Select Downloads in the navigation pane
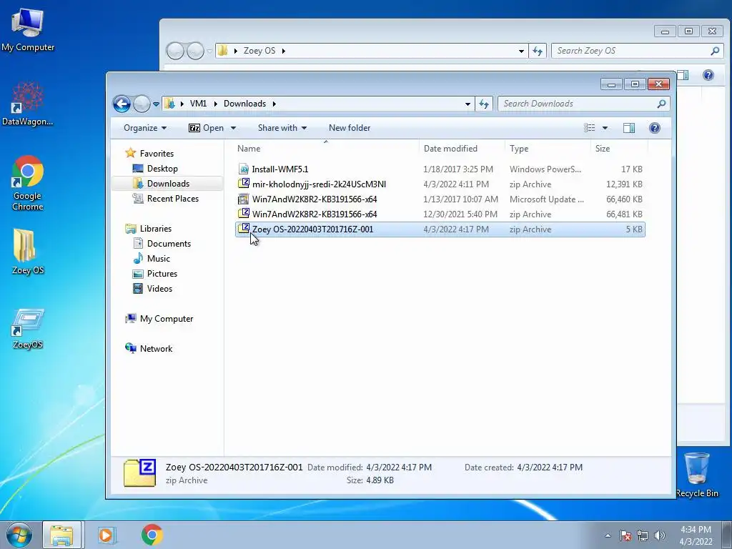 (168, 184)
